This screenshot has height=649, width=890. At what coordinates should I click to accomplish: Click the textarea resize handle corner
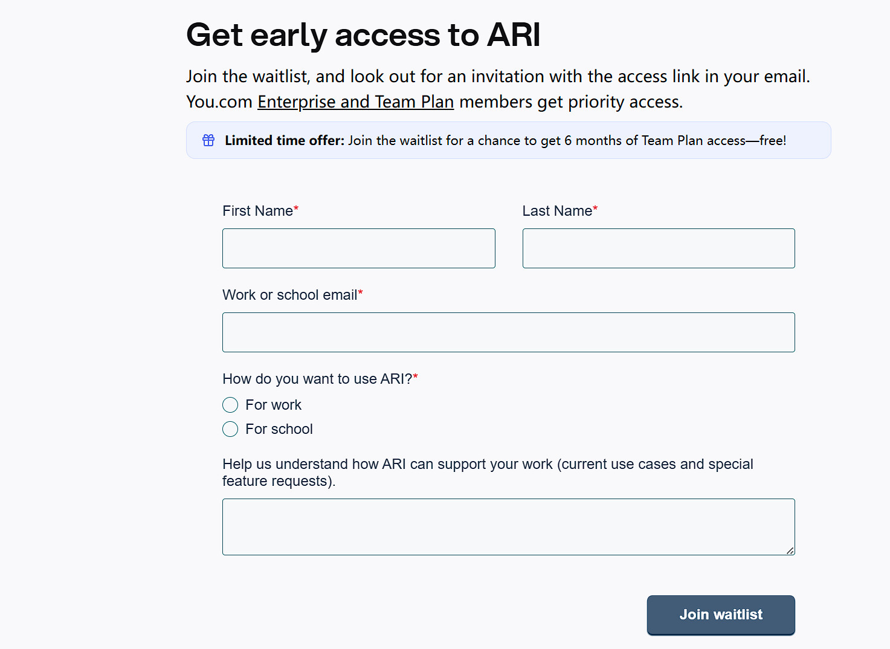(x=790, y=551)
